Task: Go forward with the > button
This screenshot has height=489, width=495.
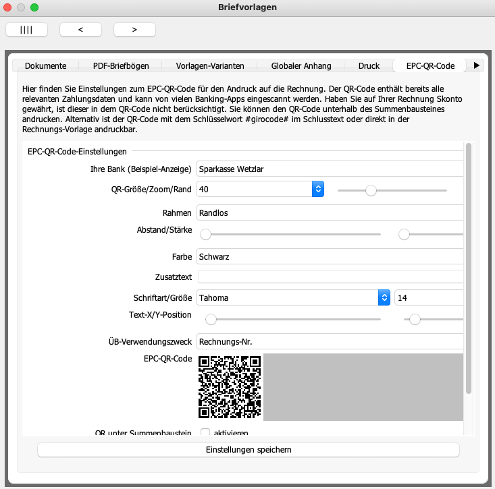Action: (134, 30)
